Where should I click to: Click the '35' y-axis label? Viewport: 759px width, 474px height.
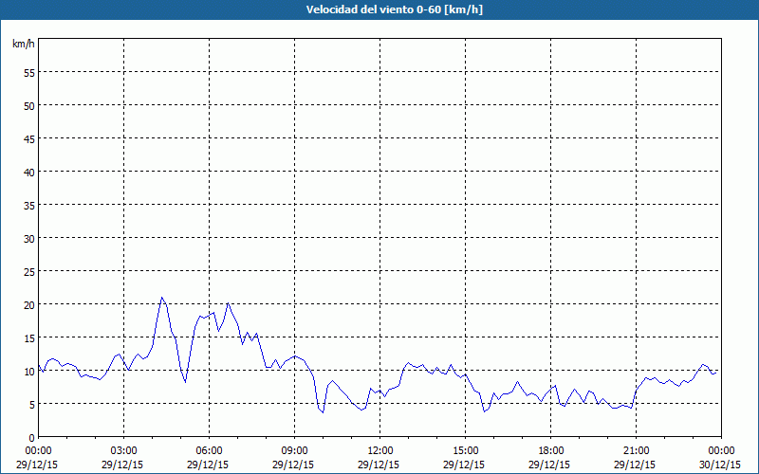point(29,205)
